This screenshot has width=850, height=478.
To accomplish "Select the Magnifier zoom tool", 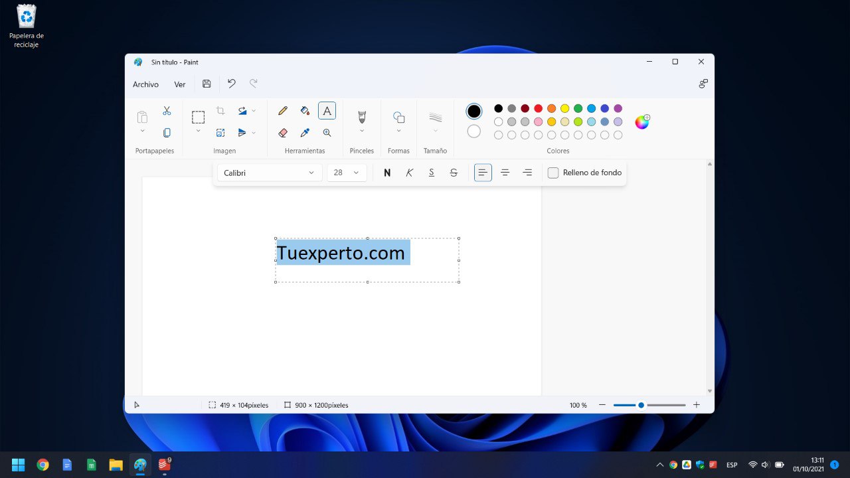I will tap(327, 132).
